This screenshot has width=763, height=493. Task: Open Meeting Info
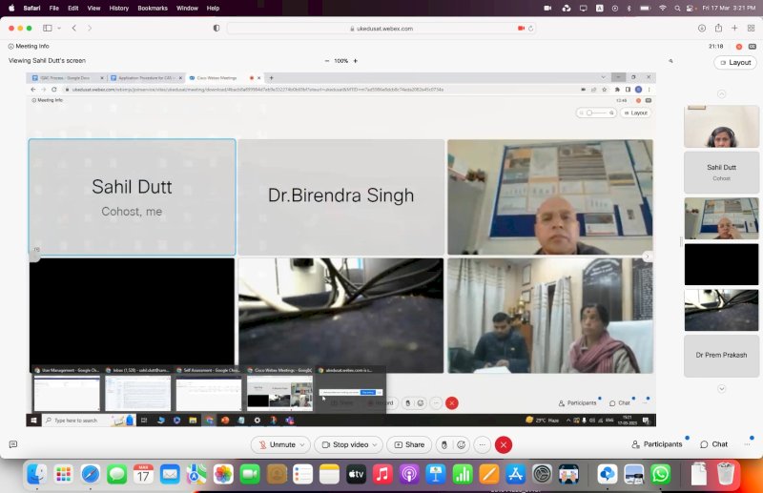(x=29, y=46)
